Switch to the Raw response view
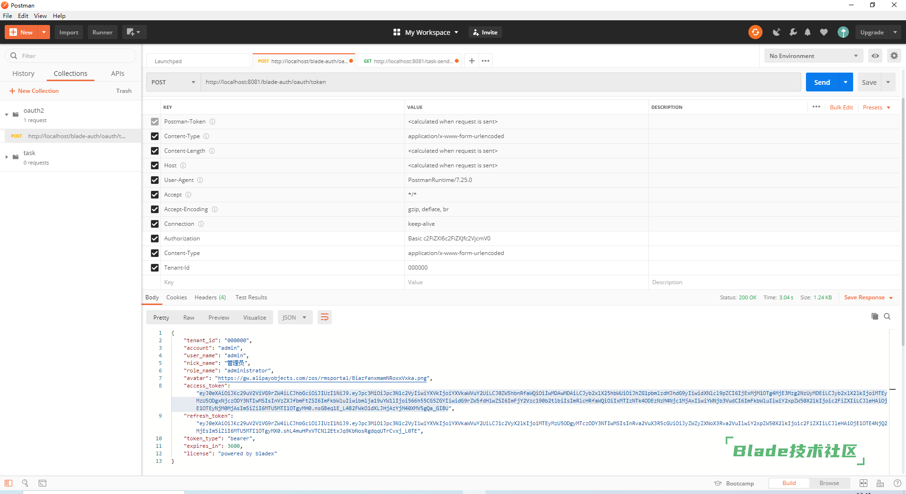Image resolution: width=906 pixels, height=494 pixels. pyautogui.click(x=189, y=317)
